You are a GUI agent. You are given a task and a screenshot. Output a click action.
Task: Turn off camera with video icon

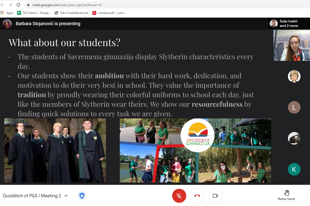[215, 196]
